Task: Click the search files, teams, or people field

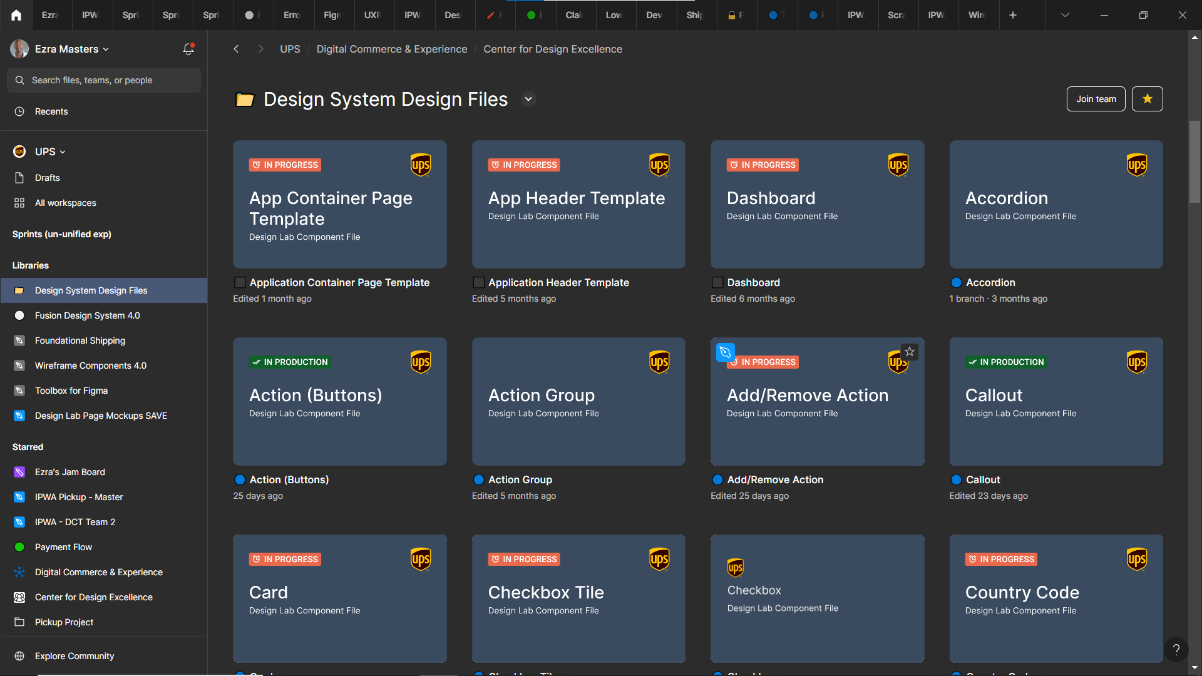Action: coord(104,80)
